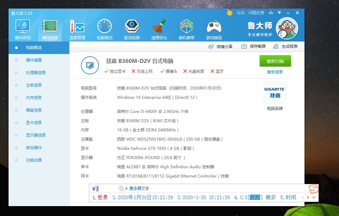Share via 微博分享
The width and height of the screenshot is (339, 216).
[x=220, y=46]
